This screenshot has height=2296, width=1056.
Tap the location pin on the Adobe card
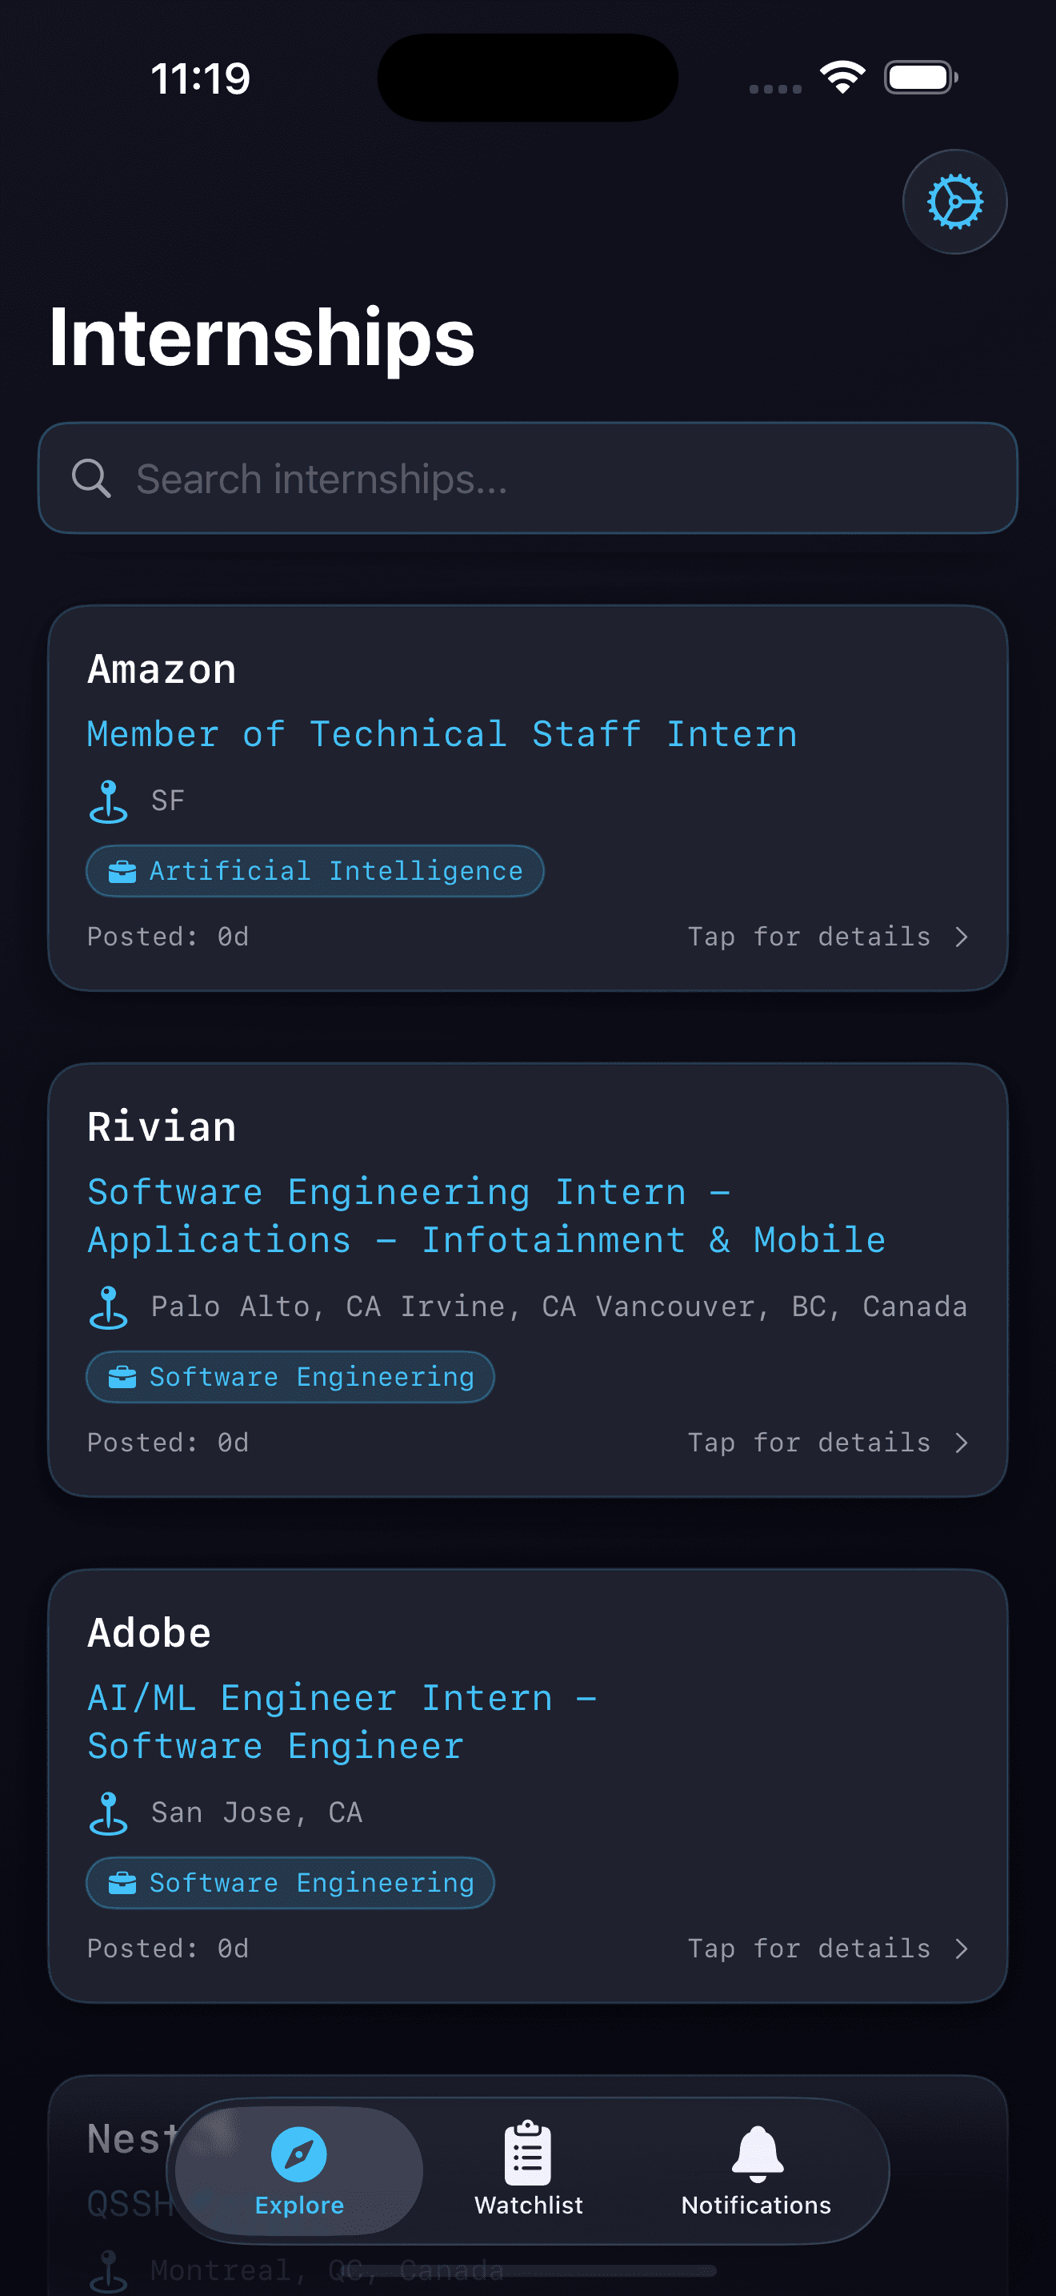tap(108, 1811)
